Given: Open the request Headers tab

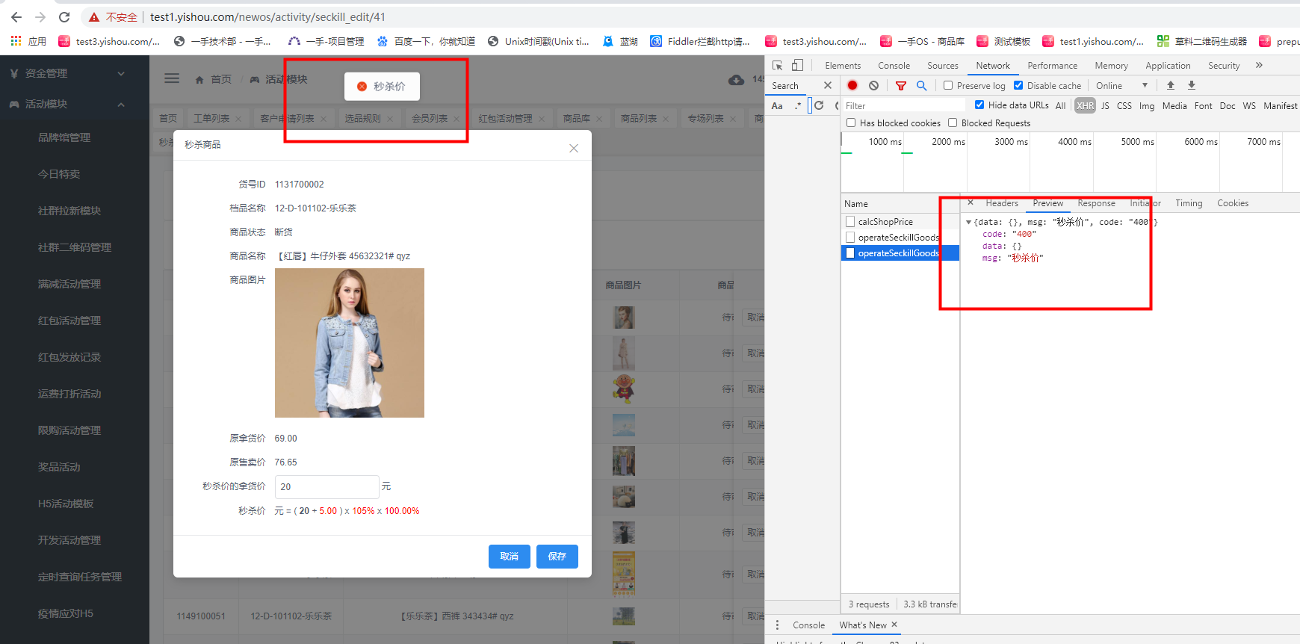Looking at the screenshot, I should pyautogui.click(x=1002, y=203).
